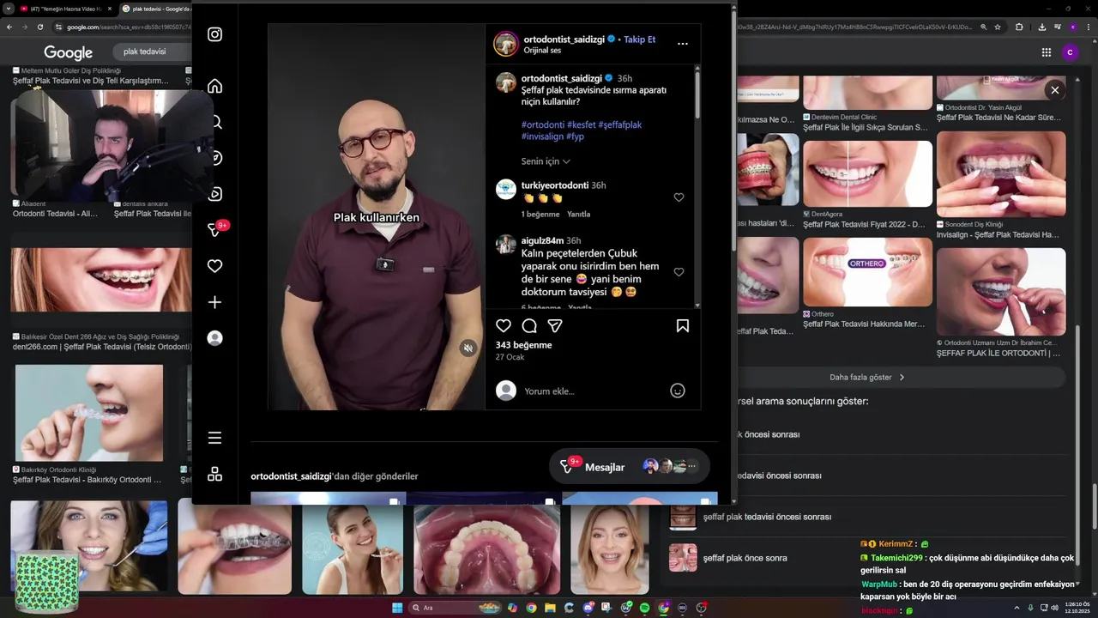Open 'Mesajlar' floating messages button
This screenshot has height=618, width=1098.
pyautogui.click(x=629, y=466)
